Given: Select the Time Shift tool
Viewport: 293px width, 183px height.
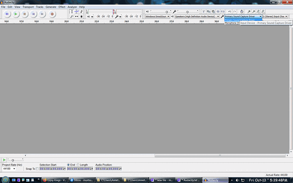Looking at the screenshot, I should pyautogui.click(x=76, y=17).
